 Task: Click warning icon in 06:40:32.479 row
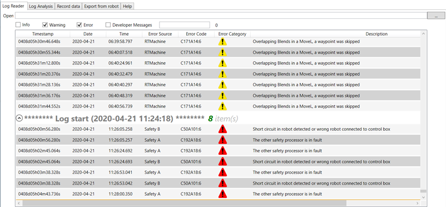pos(222,74)
